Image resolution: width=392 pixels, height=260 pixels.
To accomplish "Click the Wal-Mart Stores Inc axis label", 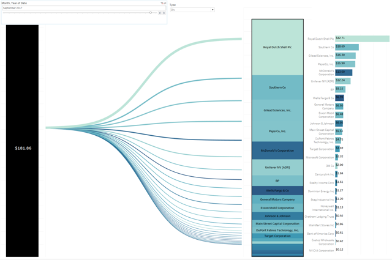I will (321, 225).
